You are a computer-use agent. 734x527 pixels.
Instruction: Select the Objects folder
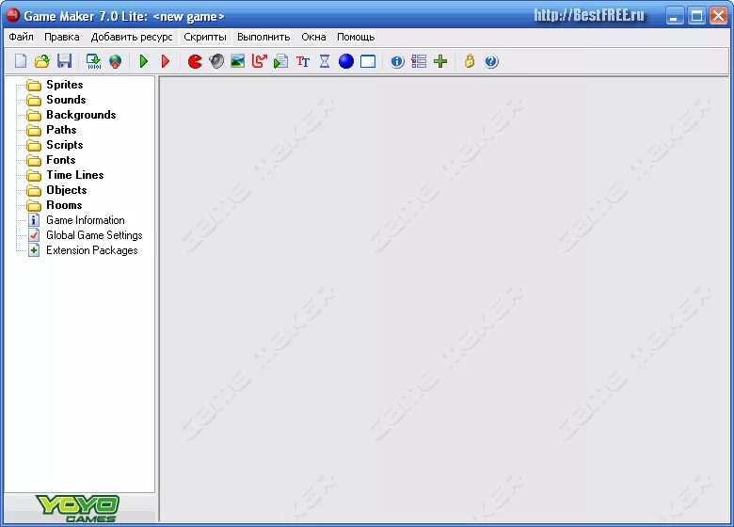coord(67,189)
